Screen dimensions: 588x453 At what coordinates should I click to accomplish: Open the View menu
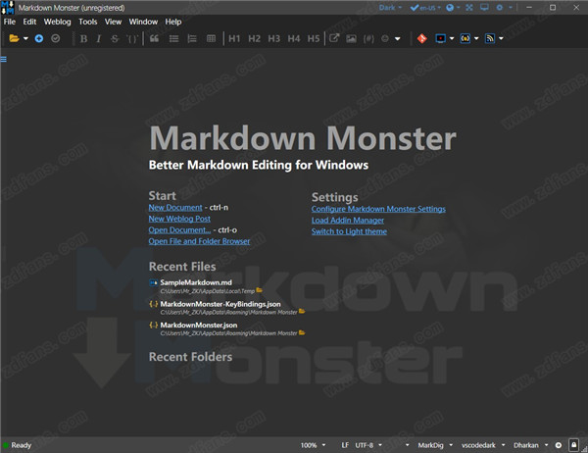pos(113,22)
